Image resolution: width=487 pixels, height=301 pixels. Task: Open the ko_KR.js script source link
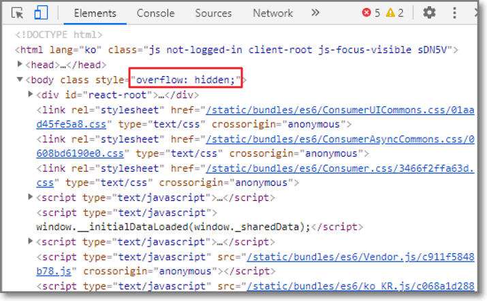pyautogui.click(x=360, y=286)
